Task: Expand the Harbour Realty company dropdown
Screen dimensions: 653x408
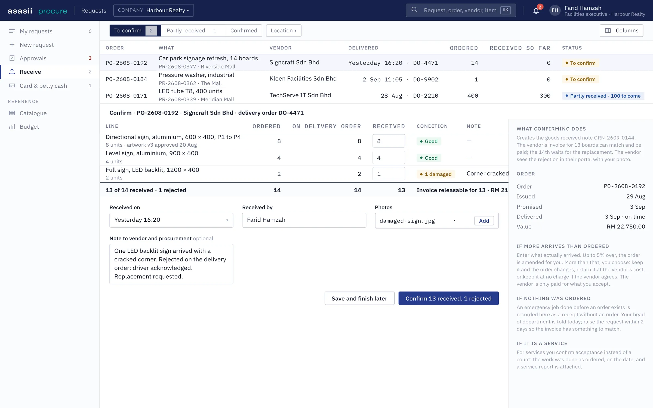Action: click(153, 10)
